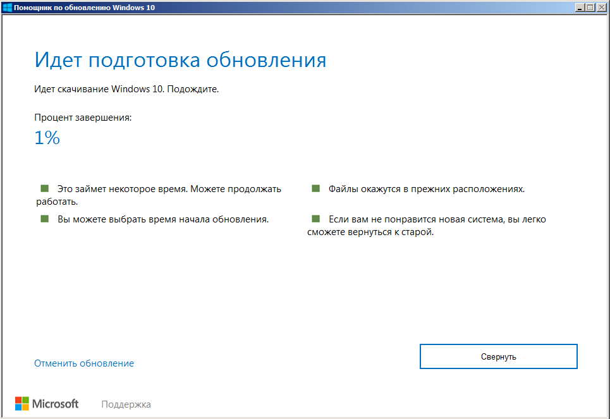
Task: Click the Windows icon in the title bar
Action: point(7,8)
